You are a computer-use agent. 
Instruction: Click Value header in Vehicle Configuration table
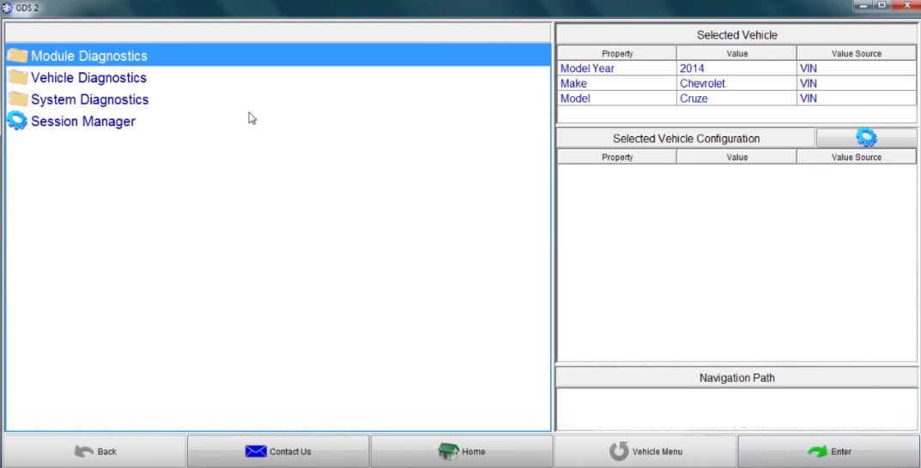[736, 157]
